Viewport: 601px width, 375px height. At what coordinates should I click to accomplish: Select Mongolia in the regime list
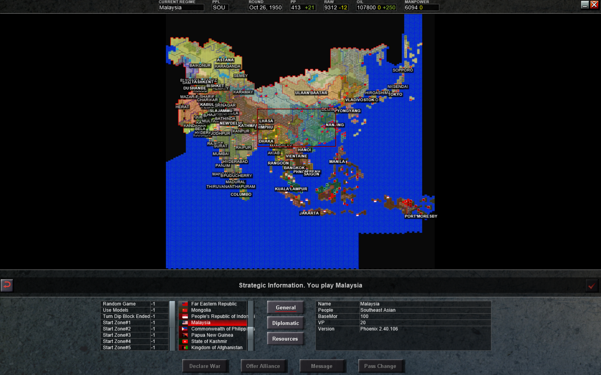tap(213, 310)
